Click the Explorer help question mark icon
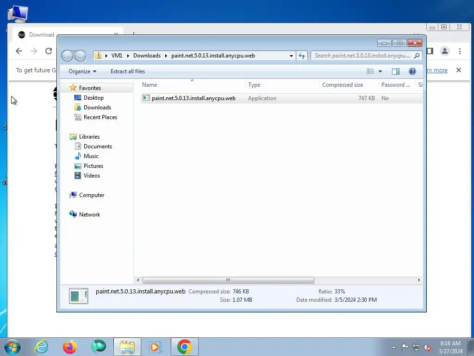The height and width of the screenshot is (356, 474). [412, 71]
